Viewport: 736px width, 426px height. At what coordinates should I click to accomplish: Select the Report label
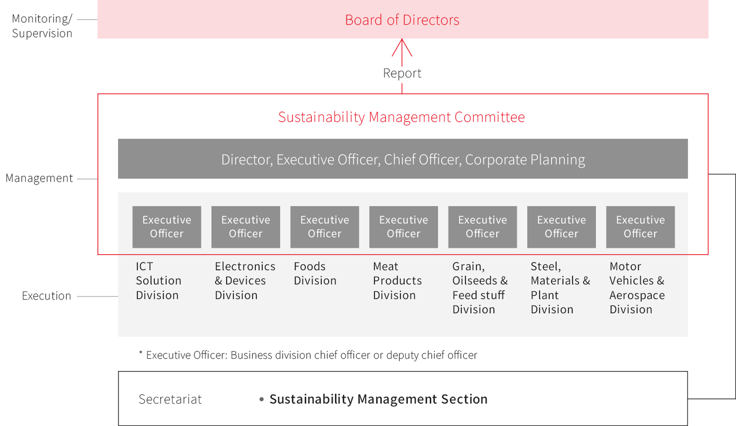coord(402,73)
